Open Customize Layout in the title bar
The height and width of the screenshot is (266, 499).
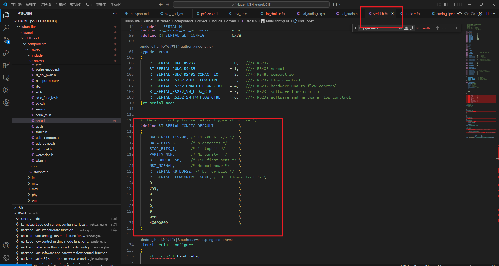pyautogui.click(x=439, y=4)
